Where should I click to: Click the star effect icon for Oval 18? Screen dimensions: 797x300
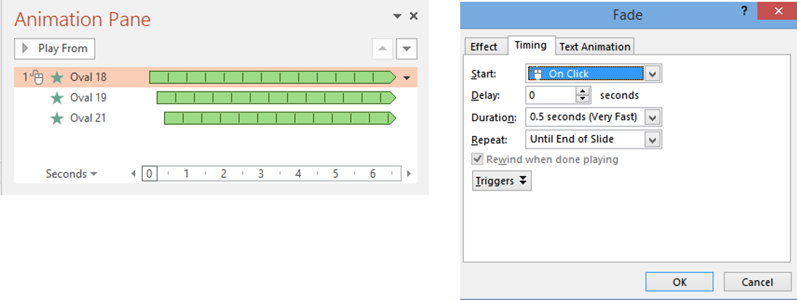57,77
